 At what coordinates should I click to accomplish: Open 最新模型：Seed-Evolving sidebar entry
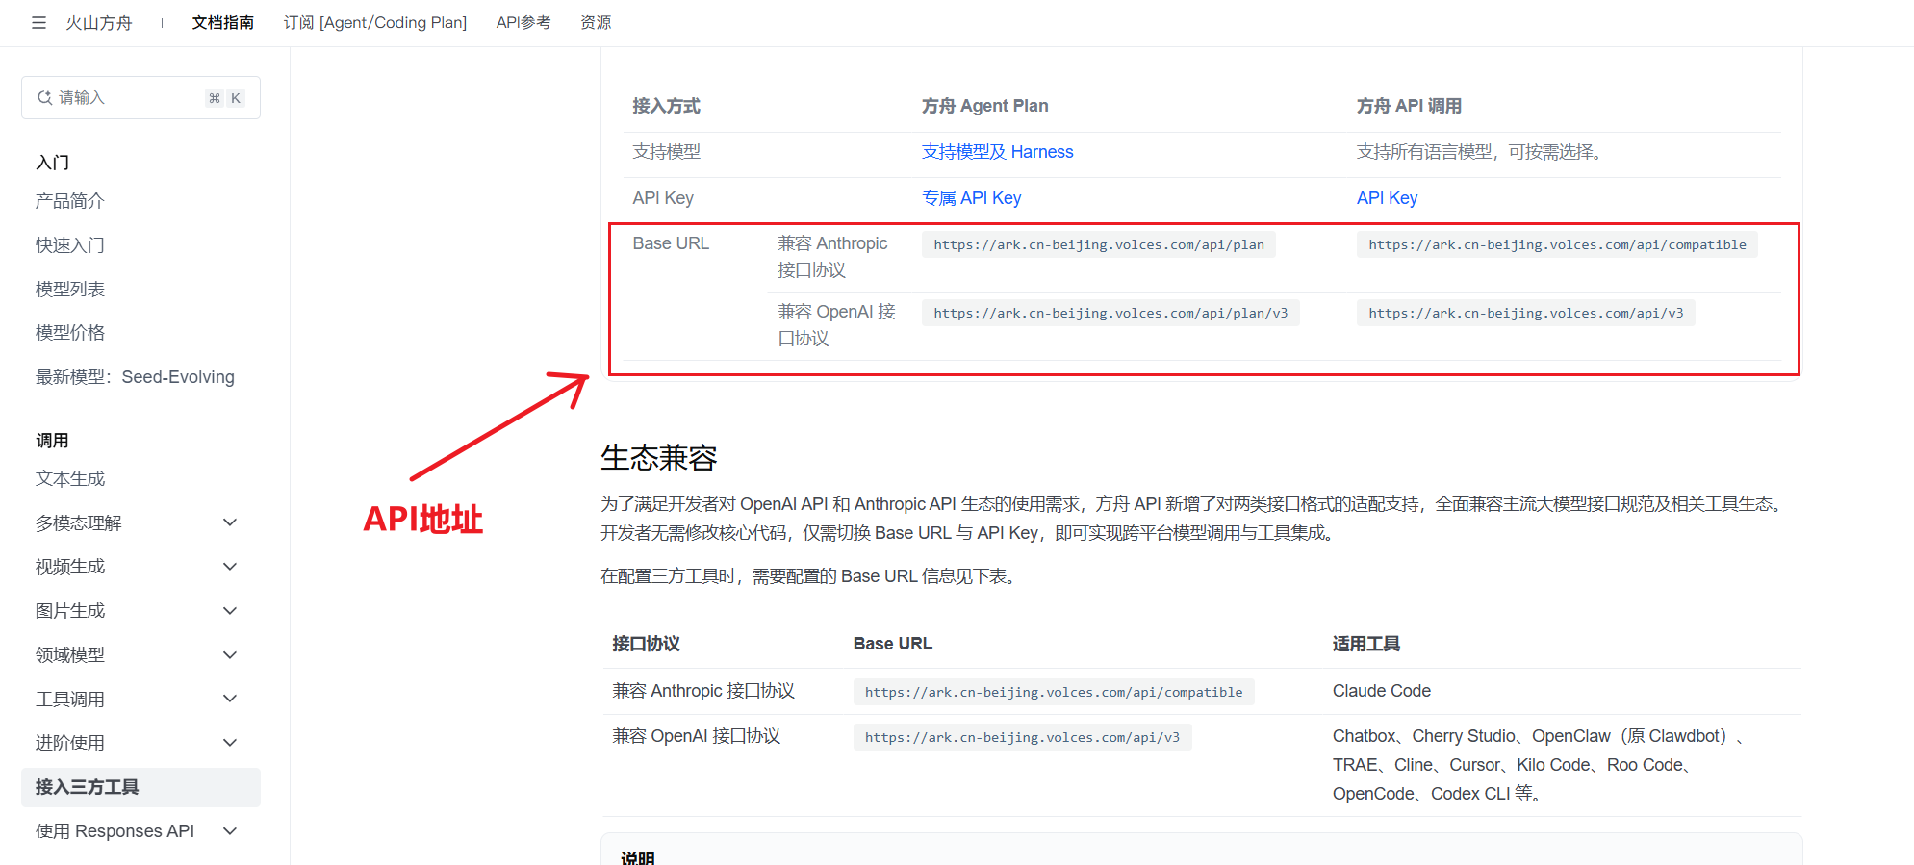click(135, 377)
